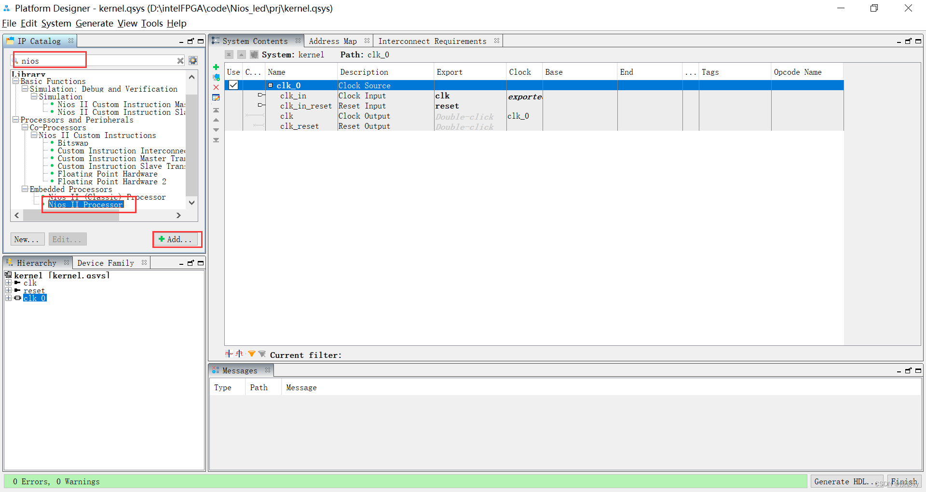Click the IP Catalog vertical scrollbar thumb
The width and height of the screenshot is (926, 492).
tap(191, 145)
